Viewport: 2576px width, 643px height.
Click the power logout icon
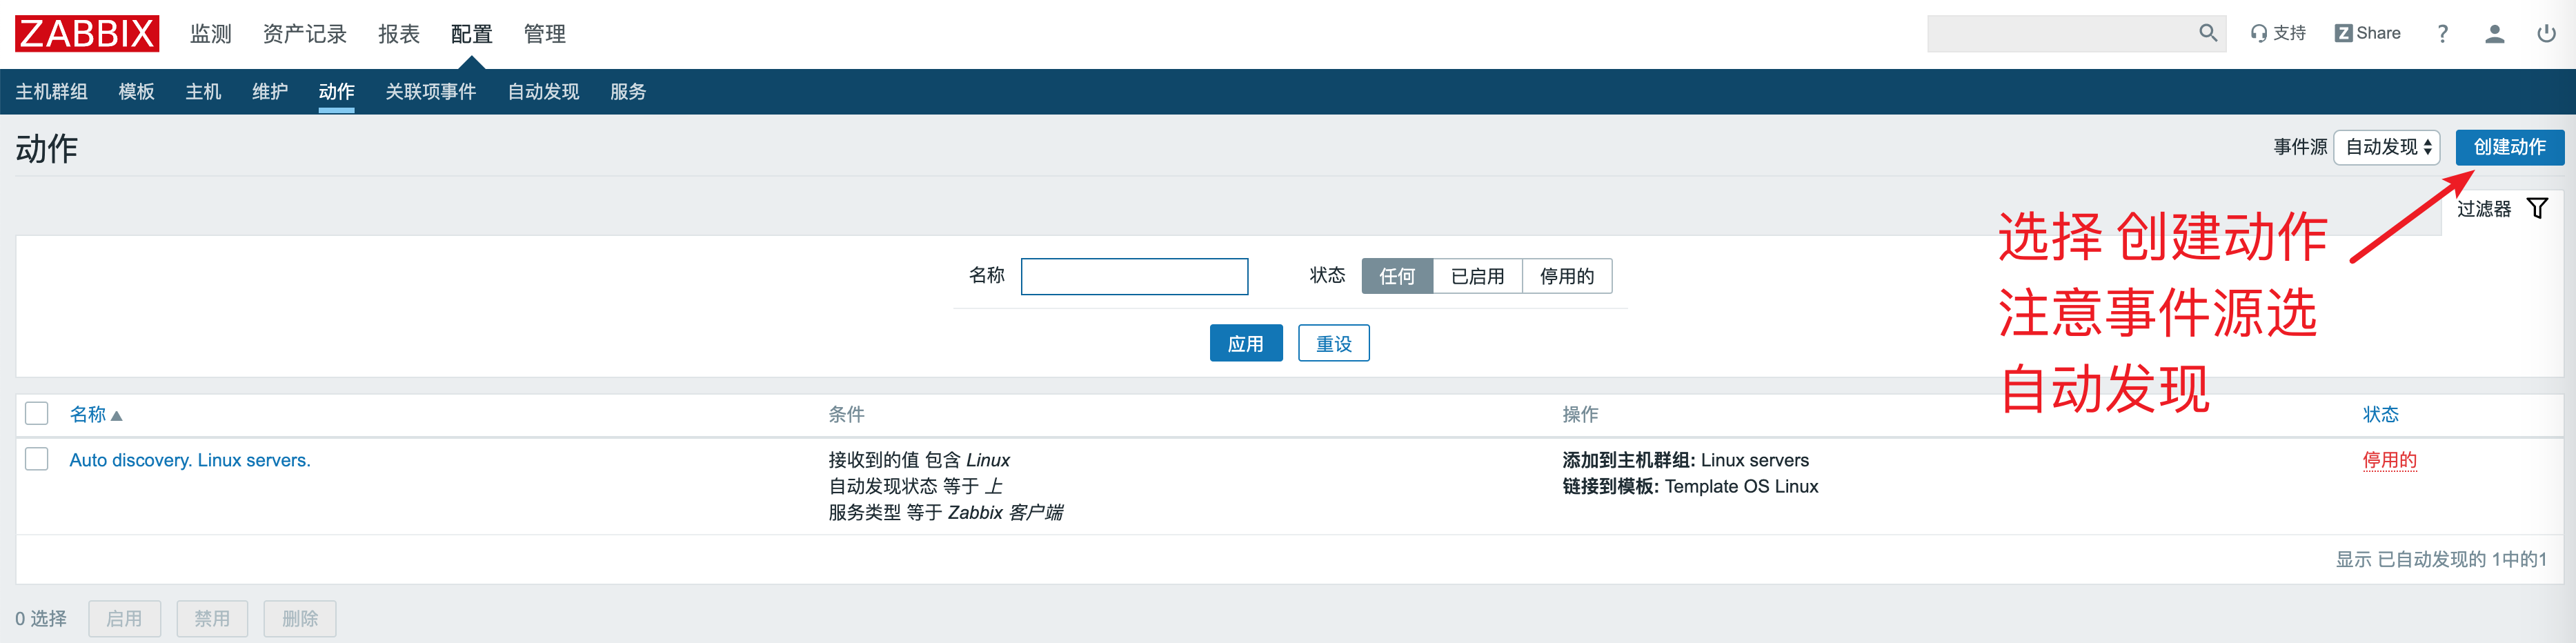pos(2546,34)
